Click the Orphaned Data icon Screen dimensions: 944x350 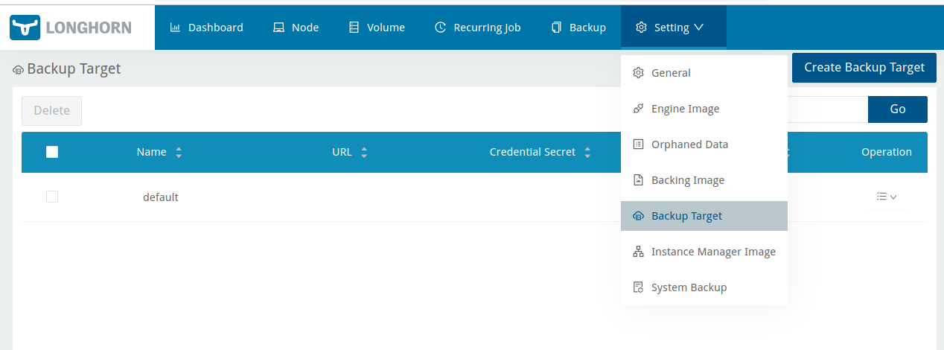638,144
